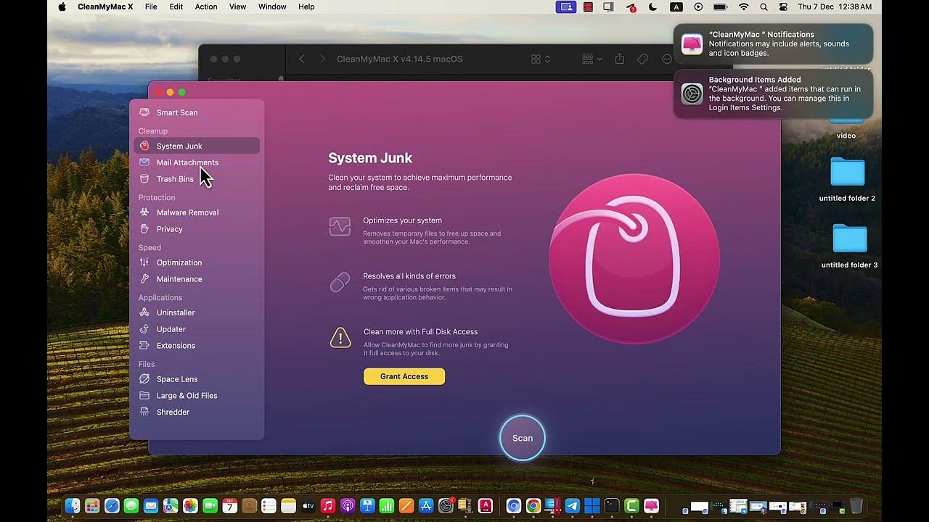Go forward in the Finder window

click(x=322, y=59)
